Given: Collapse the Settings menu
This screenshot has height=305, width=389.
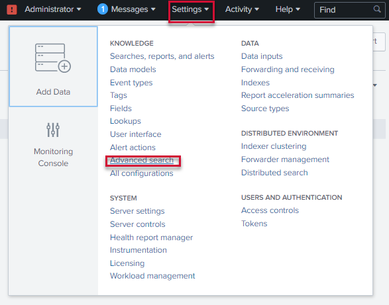Looking at the screenshot, I should tap(190, 9).
